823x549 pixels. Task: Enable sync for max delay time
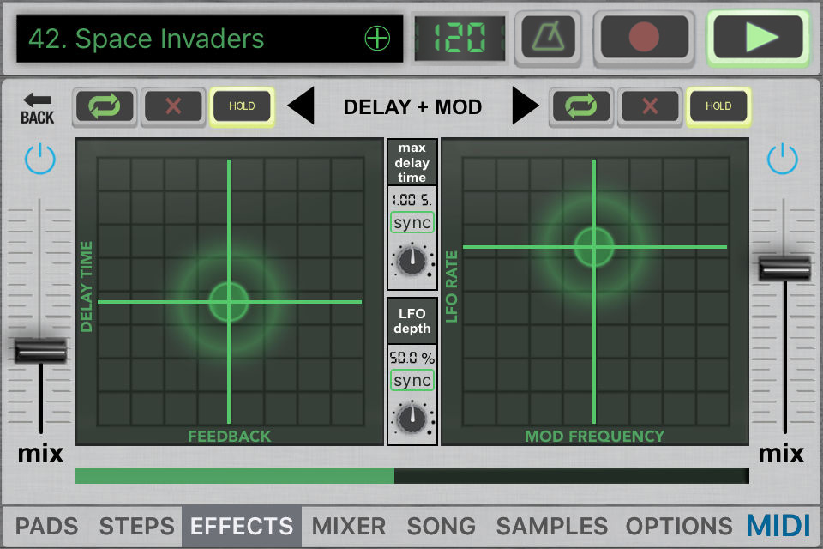(x=412, y=223)
